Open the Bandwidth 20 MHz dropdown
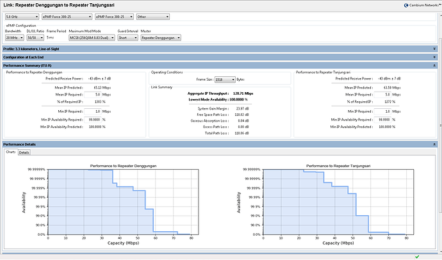Screen dimensions: 442x260 [x=14, y=38]
